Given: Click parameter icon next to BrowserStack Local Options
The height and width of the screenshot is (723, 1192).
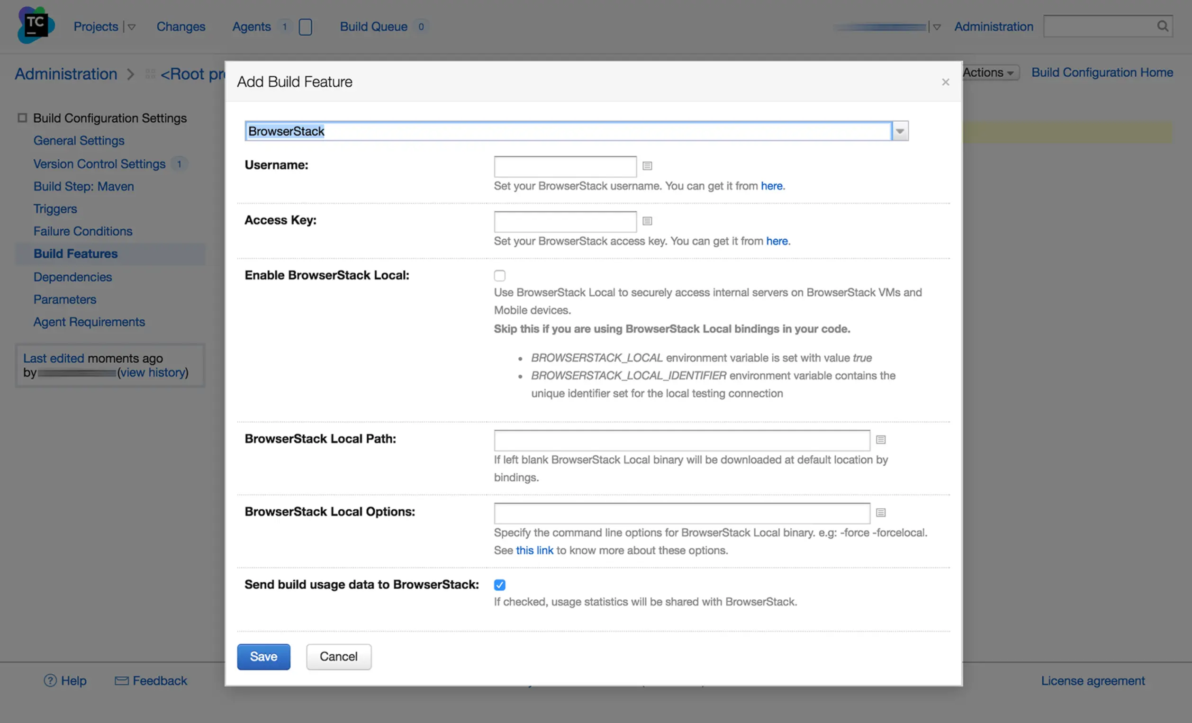Looking at the screenshot, I should click(x=880, y=513).
